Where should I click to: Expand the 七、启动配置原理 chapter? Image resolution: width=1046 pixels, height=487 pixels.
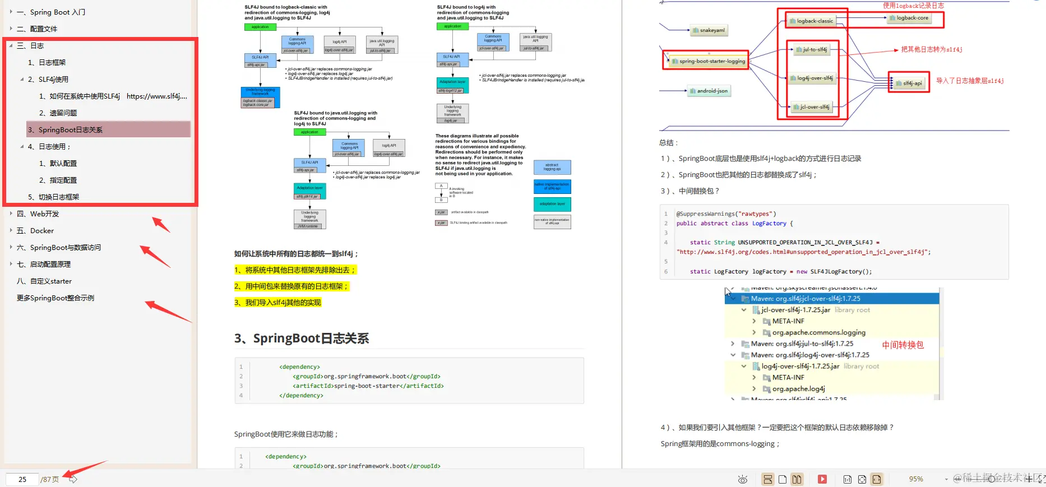(x=11, y=264)
